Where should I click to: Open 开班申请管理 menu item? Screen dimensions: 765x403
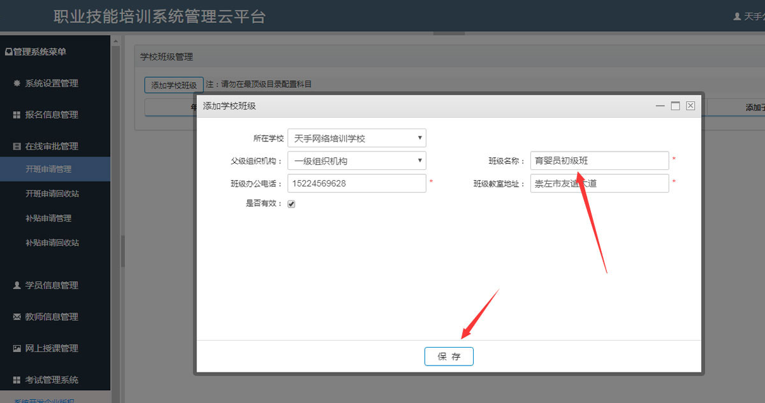(48, 169)
